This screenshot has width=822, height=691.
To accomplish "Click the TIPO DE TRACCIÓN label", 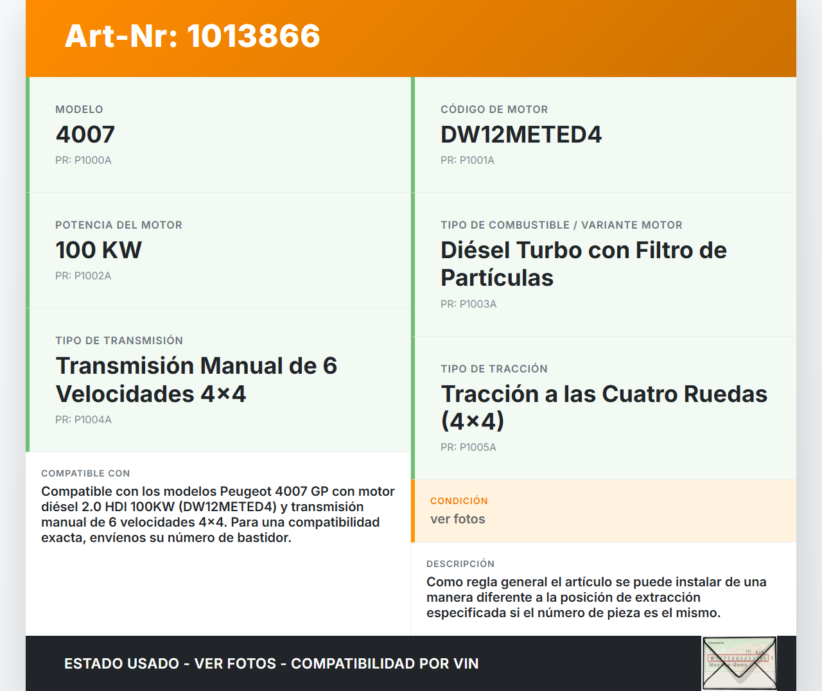I will click(x=494, y=369).
